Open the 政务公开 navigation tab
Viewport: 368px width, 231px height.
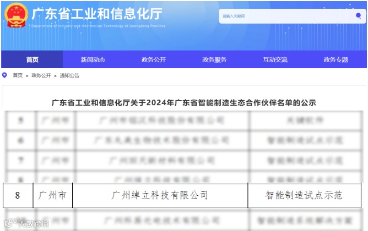(154, 59)
